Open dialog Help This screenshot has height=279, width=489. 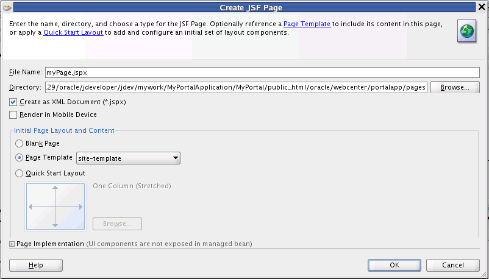tap(36, 265)
